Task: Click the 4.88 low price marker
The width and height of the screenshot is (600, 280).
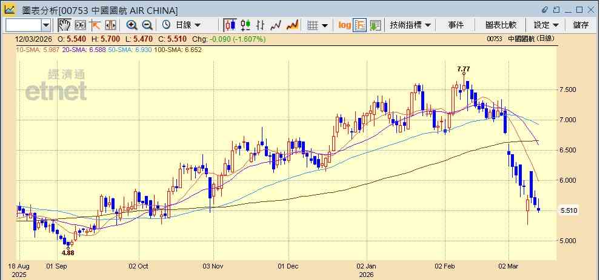Action: pyautogui.click(x=68, y=253)
